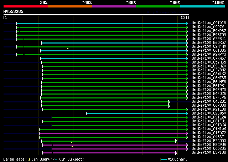The image size is (228, 162).
Task: Click the UniRef100_Q9SW50 label
Action: pos(209,113)
